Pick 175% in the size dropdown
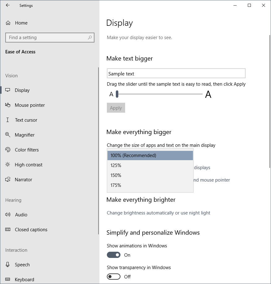Image resolution: width=271 pixels, height=284 pixels. 150,185
